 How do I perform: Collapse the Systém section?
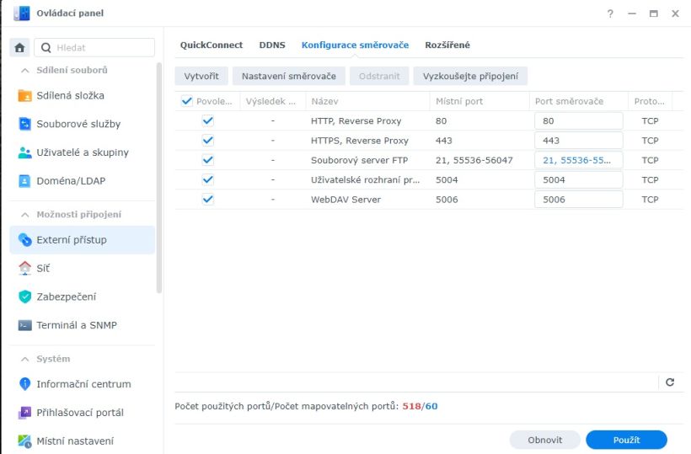pos(24,359)
